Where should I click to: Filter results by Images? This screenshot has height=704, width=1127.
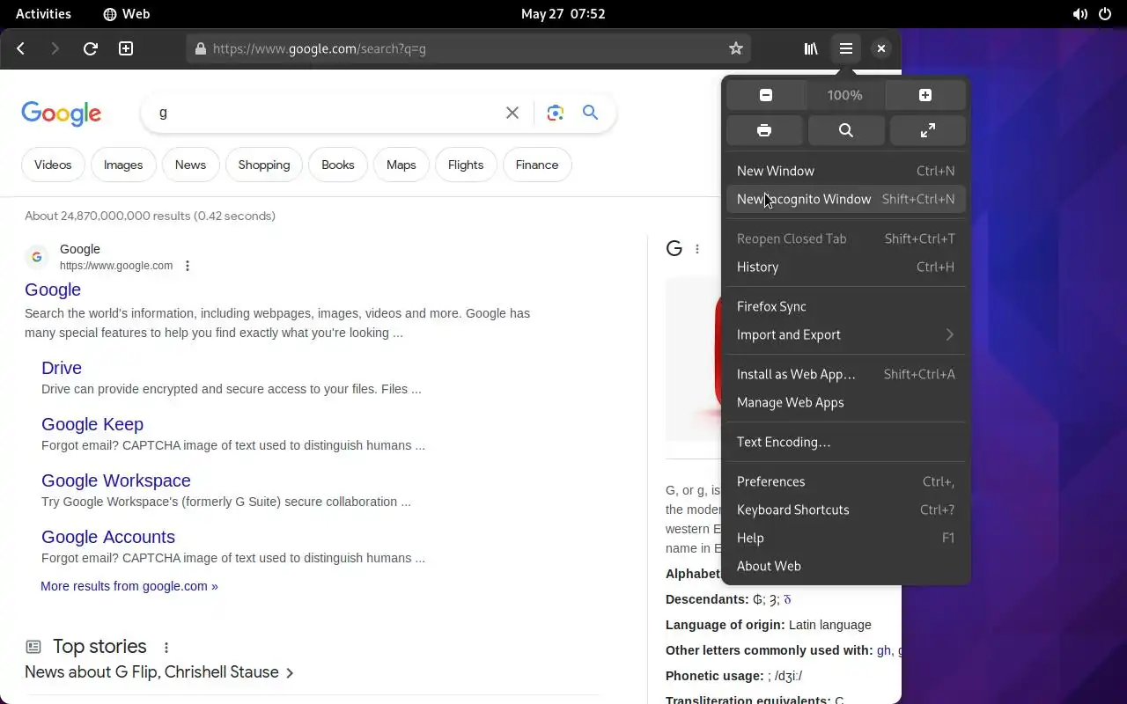pyautogui.click(x=123, y=165)
